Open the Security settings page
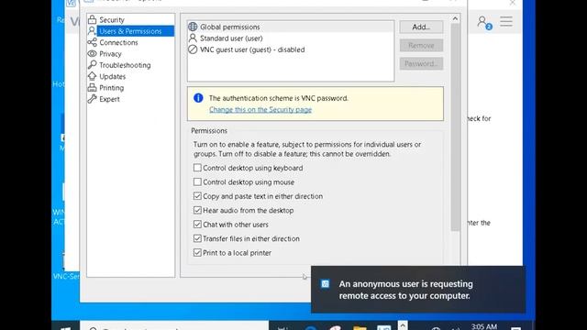This screenshot has width=587, height=330. coord(112,20)
